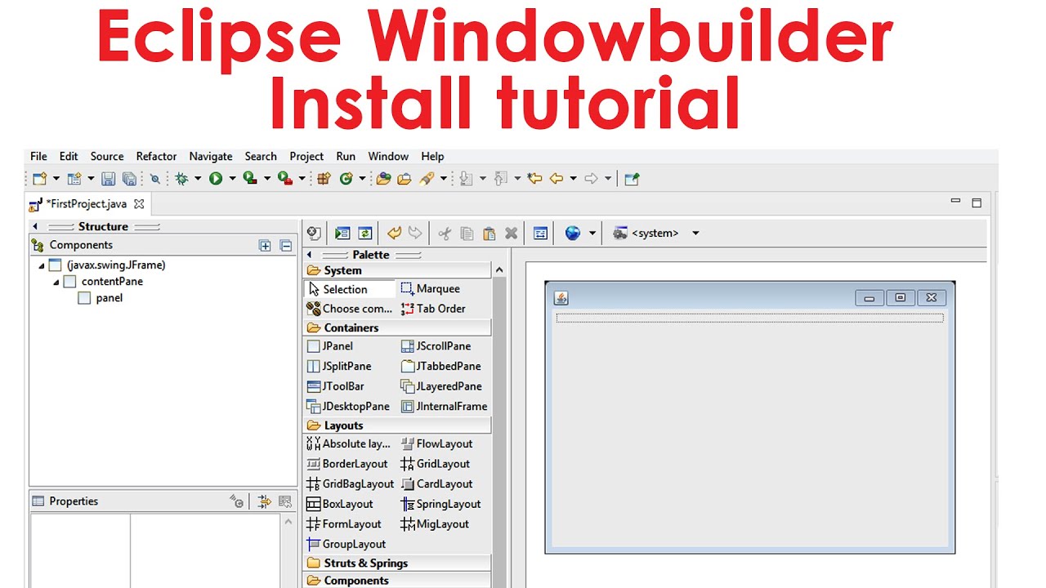Screen dimensions: 1046x588
Task: Click the Back navigation arrow icon
Action: (x=557, y=178)
